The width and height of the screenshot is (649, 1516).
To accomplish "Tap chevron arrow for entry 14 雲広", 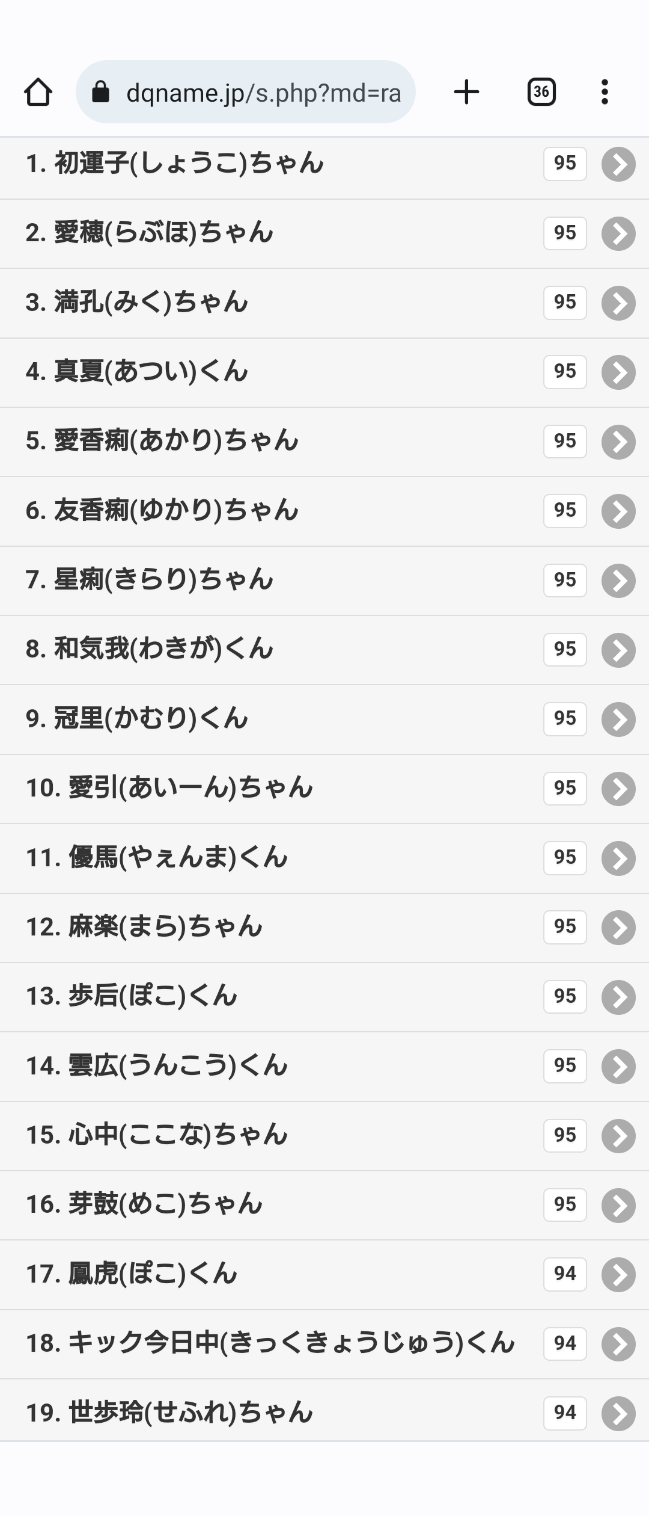I will coord(618,1066).
